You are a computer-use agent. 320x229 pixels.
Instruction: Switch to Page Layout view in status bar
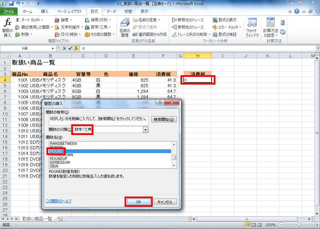tap(253, 225)
